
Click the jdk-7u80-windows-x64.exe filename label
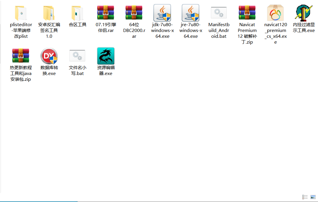pos(162,31)
